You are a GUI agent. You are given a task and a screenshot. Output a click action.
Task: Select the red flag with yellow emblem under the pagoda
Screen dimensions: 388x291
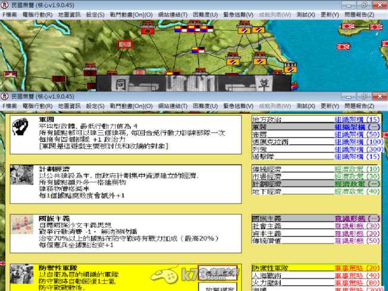click(148, 31)
